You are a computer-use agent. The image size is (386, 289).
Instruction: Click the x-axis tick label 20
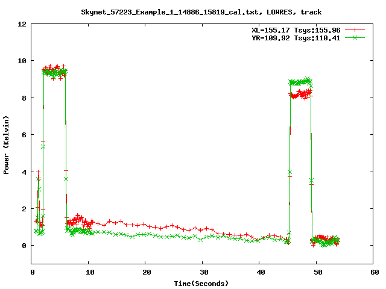pos(147,272)
